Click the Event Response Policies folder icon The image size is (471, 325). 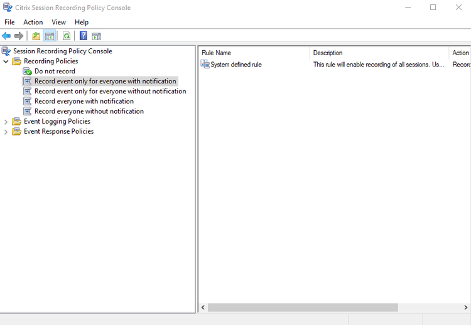[x=16, y=131]
